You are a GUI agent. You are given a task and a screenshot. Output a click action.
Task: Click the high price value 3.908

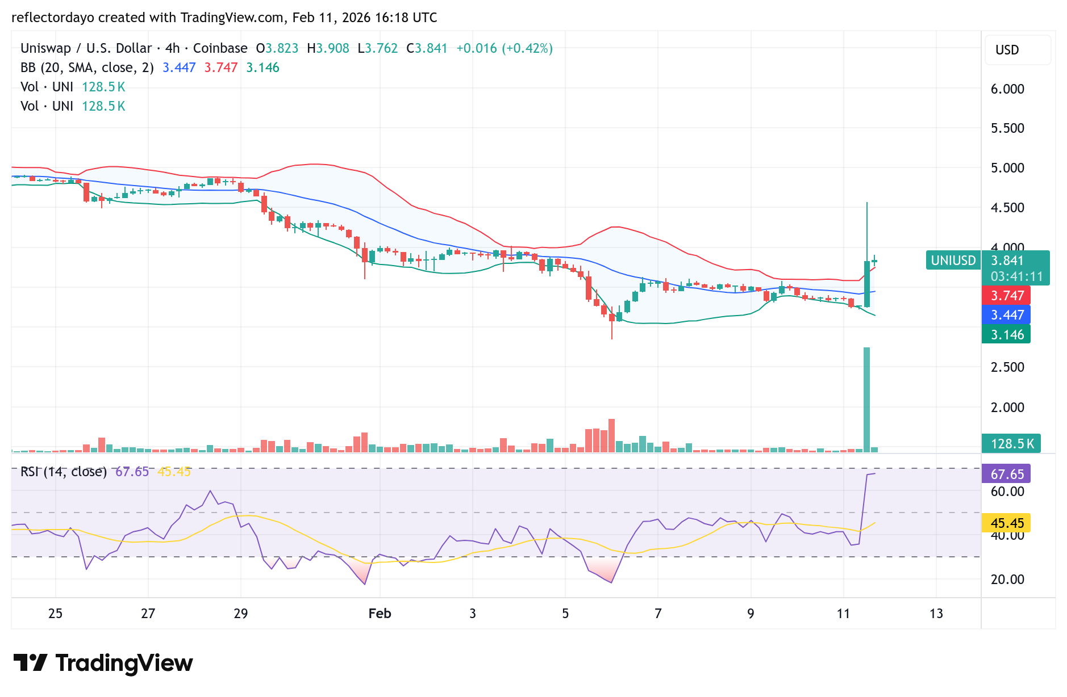coord(332,48)
